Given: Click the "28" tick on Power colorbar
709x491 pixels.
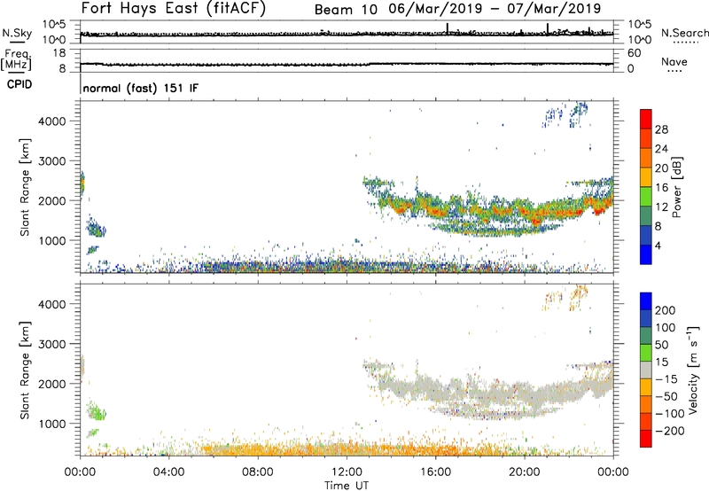Looking at the screenshot, I should point(661,129).
